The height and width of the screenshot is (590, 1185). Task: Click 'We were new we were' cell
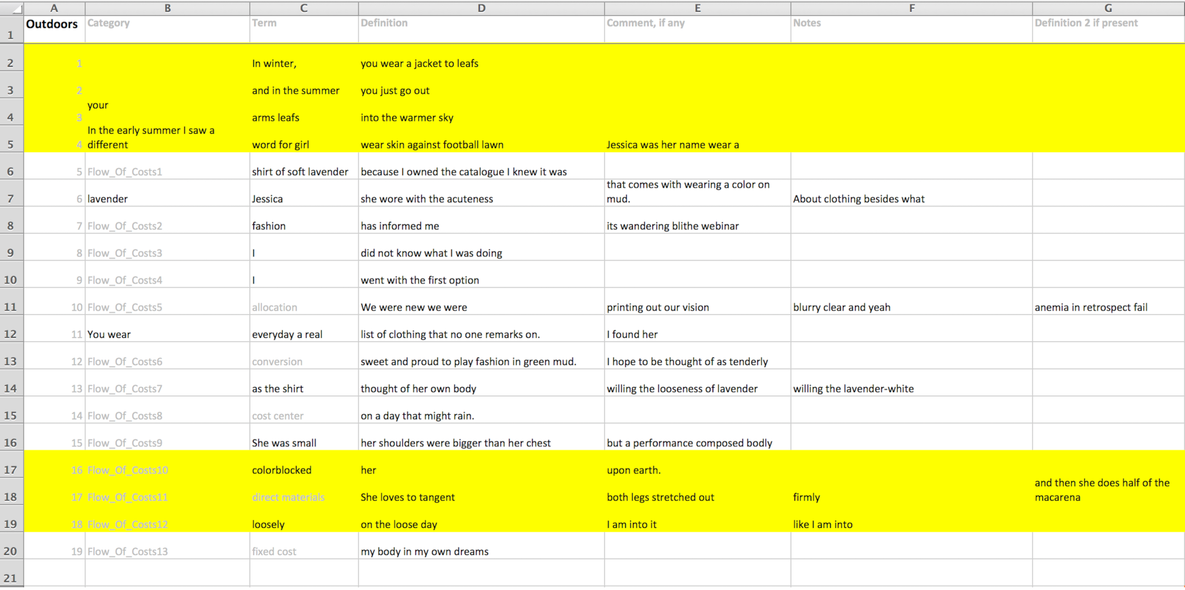tap(481, 302)
